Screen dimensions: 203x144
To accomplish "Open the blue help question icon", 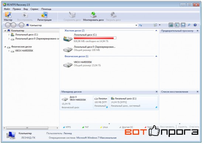I will (x=195, y=25).
